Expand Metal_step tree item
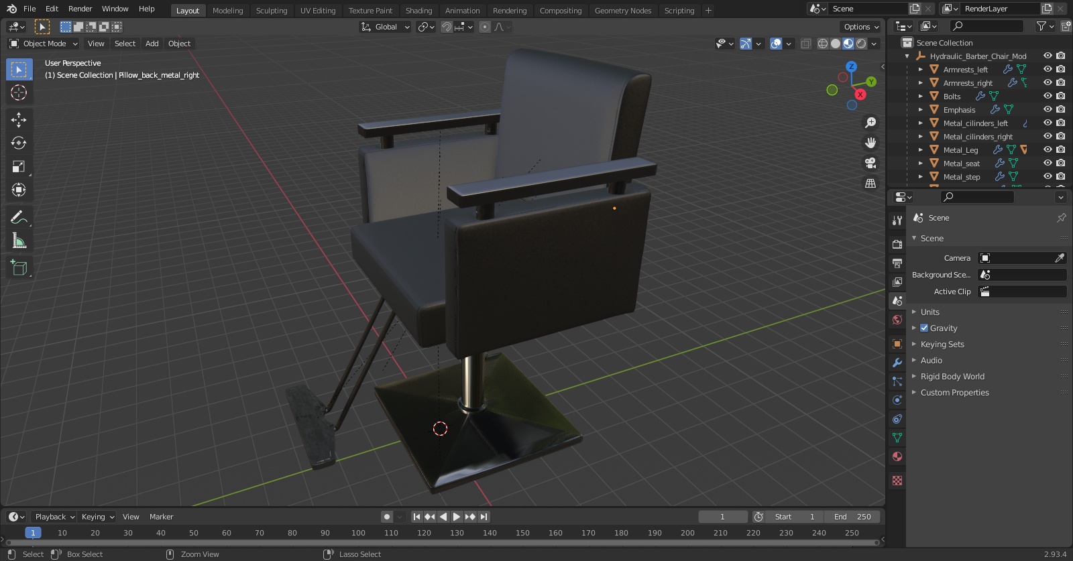 point(921,177)
